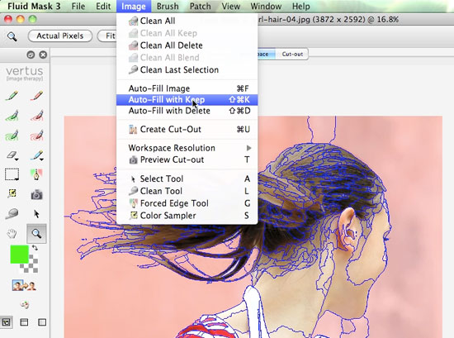Open the Patch menu
The width and height of the screenshot is (454, 338).
coord(201,6)
